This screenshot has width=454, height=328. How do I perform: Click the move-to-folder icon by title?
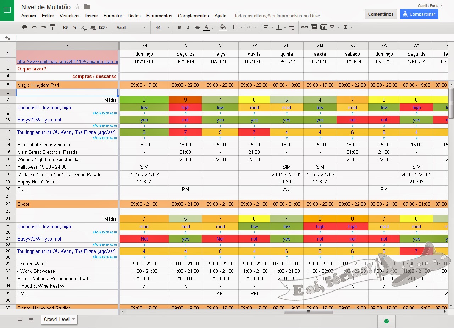(87, 7)
